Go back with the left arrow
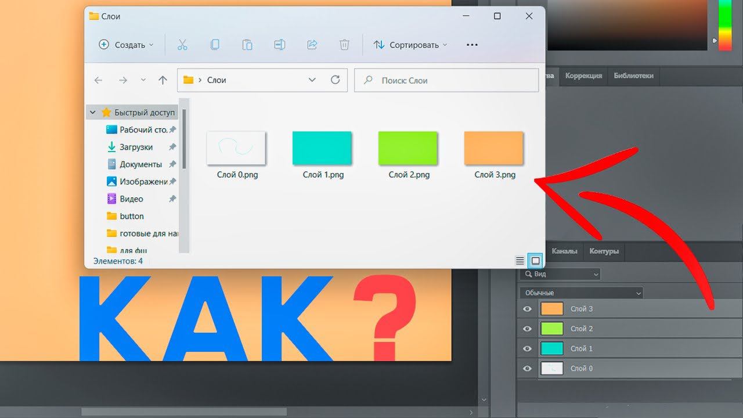743x418 pixels. coord(98,80)
